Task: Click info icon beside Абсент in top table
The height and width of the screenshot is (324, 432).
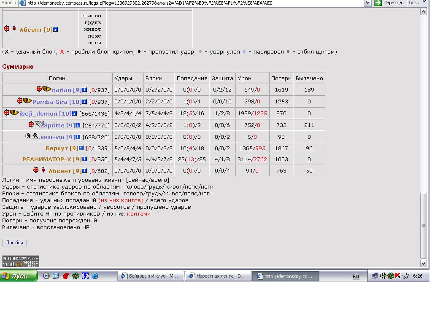Action: 55,30
